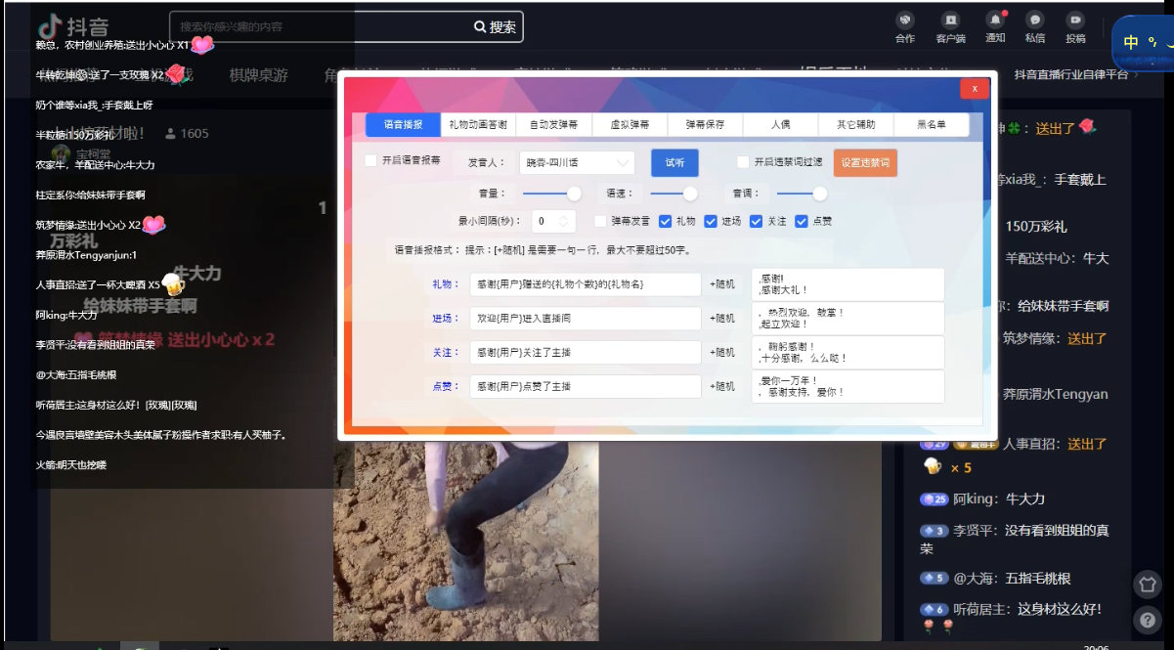Uncheck the 进场 checkbox

coord(711,221)
